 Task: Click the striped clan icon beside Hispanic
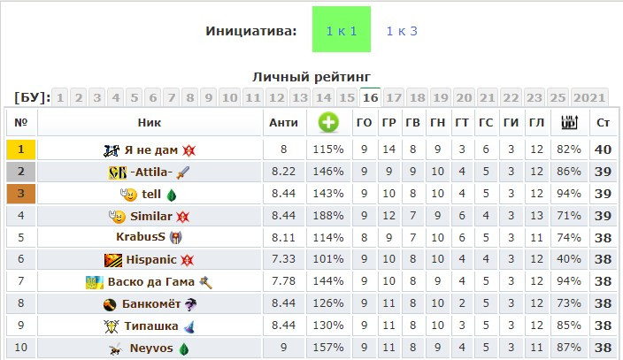tap(113, 260)
